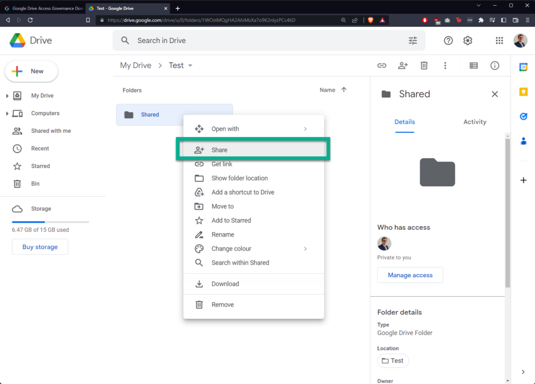Click the browser back arrow
Image resolution: width=535 pixels, height=384 pixels.
pos(8,20)
